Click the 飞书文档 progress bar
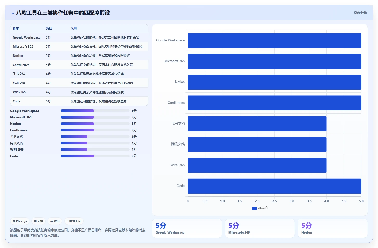 click(95, 137)
